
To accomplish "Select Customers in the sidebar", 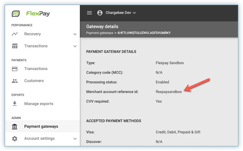I will (34, 81).
